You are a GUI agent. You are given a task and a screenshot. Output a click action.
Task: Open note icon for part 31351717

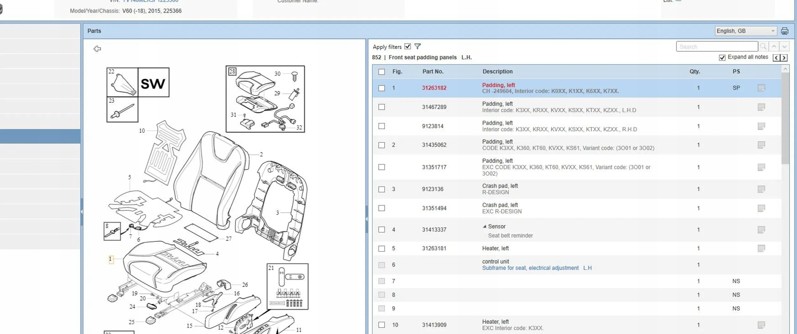point(761,167)
